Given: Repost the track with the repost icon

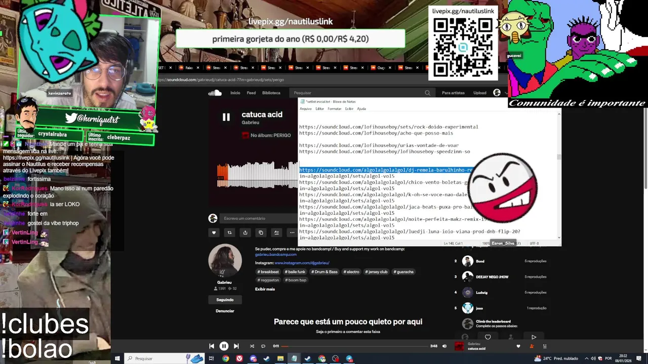Looking at the screenshot, I should pos(229,233).
